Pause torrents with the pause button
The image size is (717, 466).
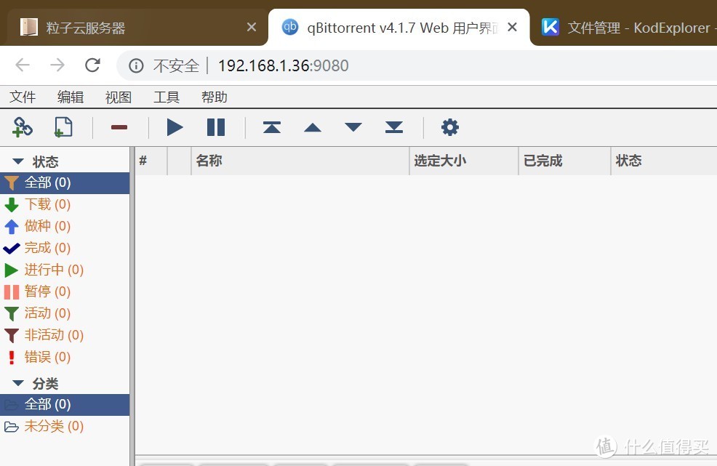tap(216, 127)
